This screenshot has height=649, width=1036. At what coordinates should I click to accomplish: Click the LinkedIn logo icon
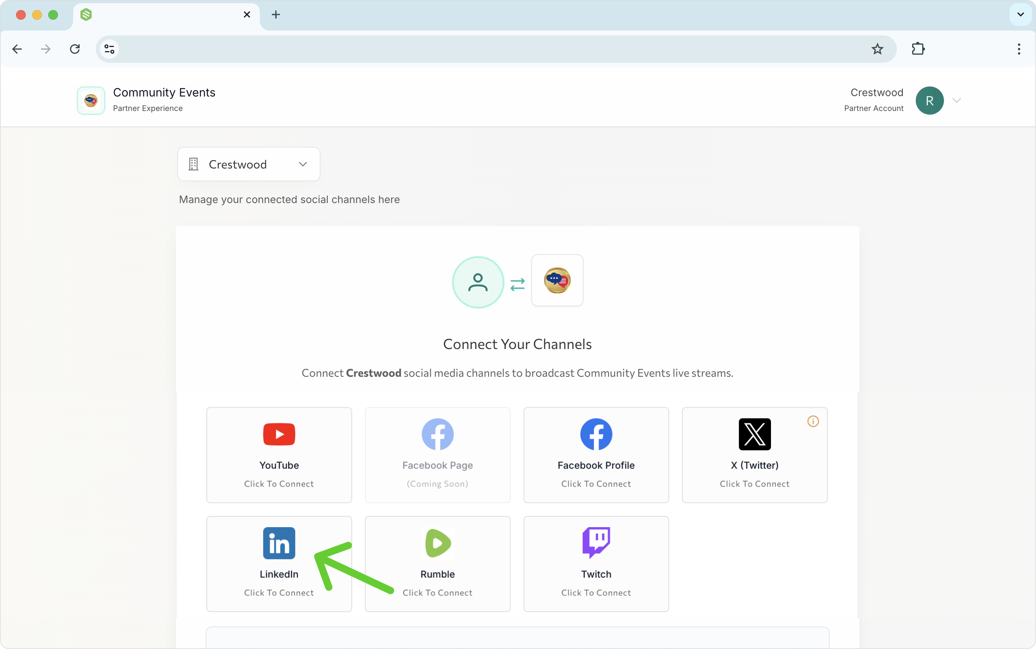[279, 543]
